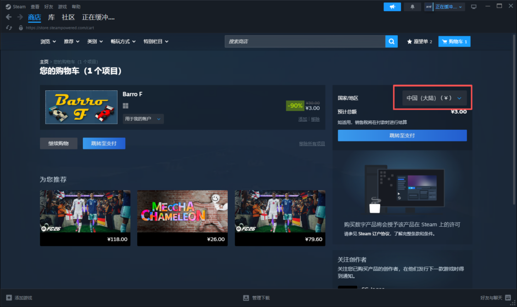This screenshot has width=517, height=307.
Task: Click the lock icon beside the URL
Action: click(x=21, y=28)
